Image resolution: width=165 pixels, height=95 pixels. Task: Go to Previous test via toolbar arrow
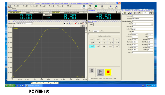(x=111, y=7)
